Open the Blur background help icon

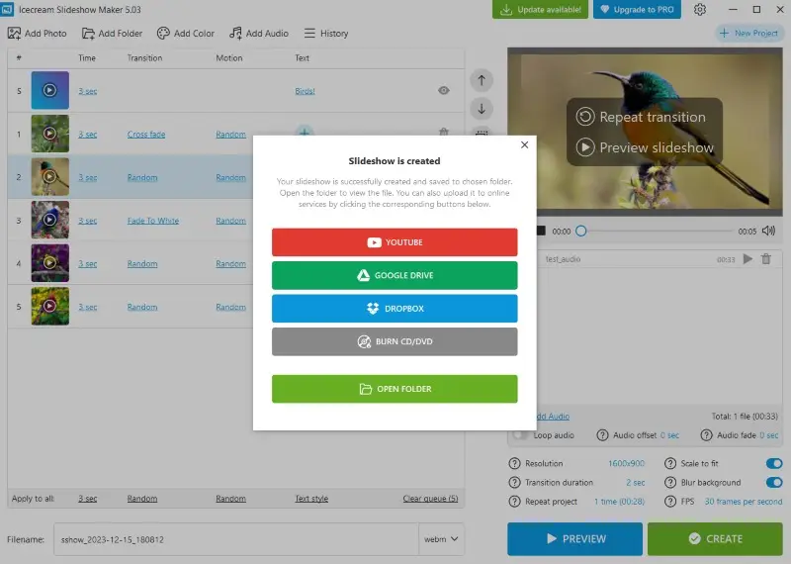pyautogui.click(x=670, y=483)
